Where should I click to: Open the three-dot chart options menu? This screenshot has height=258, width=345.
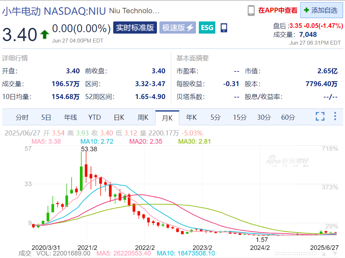click(335, 116)
